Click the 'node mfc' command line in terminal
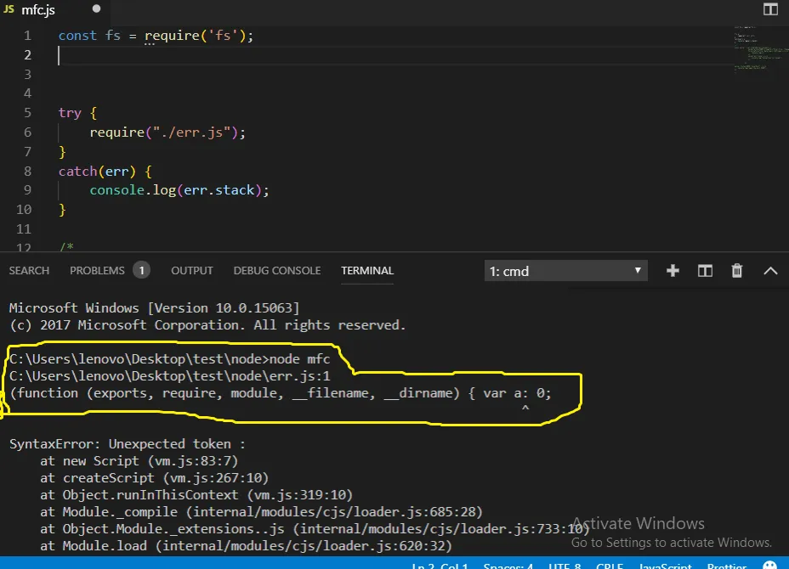789x569 pixels. coord(169,359)
